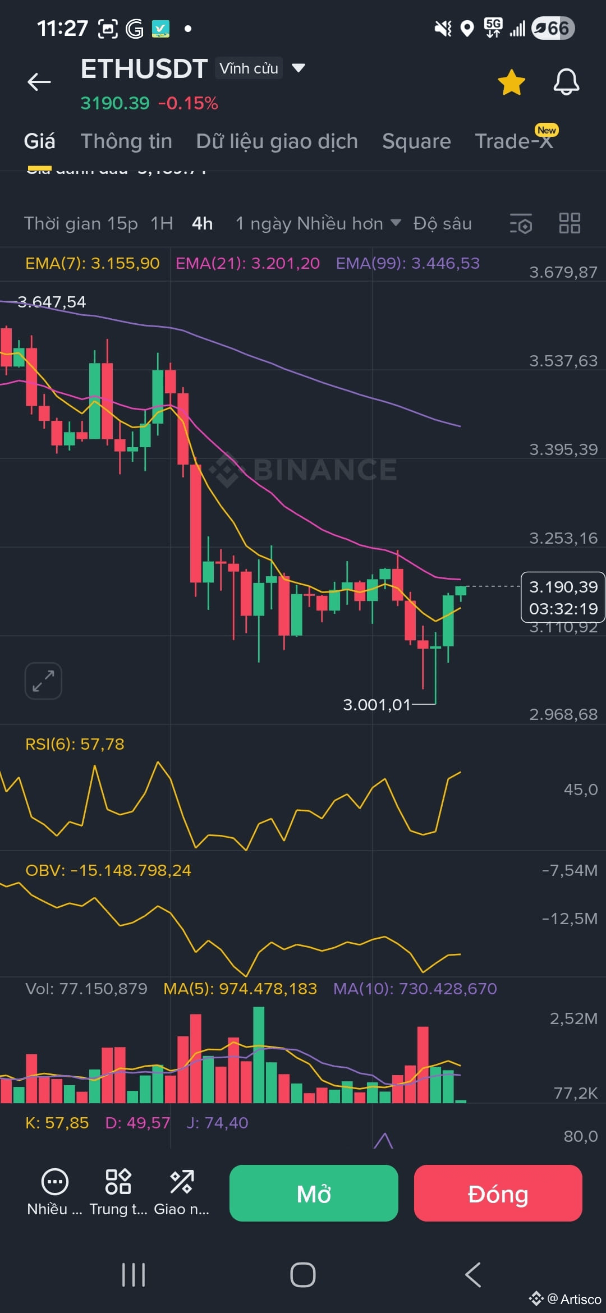Switch chart interval to 15p

[x=122, y=223]
